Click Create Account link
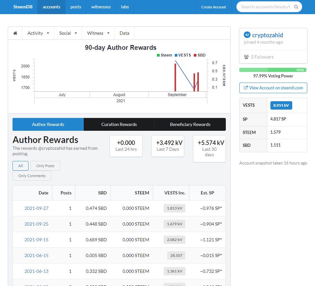The width and height of the screenshot is (315, 286). pos(214,7)
